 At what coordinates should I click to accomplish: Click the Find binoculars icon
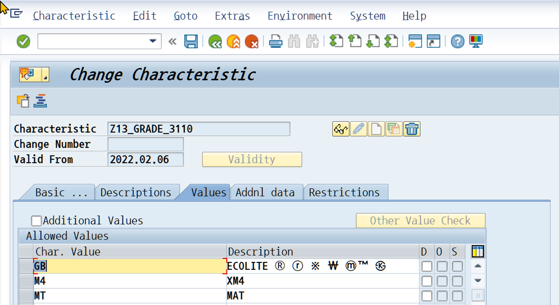pos(294,42)
